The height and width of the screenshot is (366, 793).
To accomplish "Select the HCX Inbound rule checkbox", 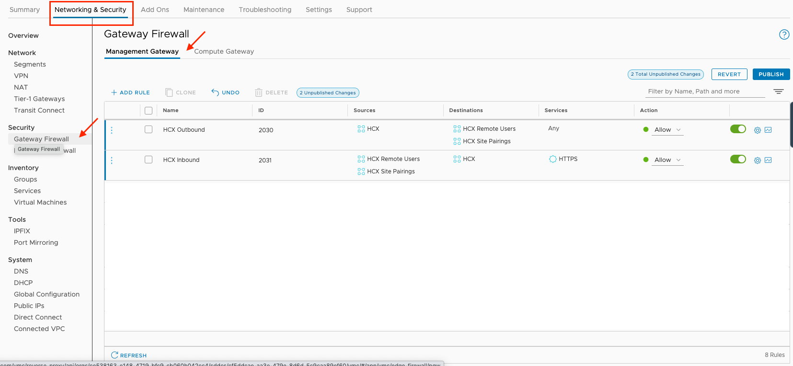I will 149,160.
